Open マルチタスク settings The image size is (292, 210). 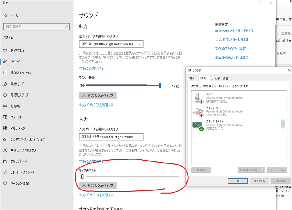[x=14, y=128]
